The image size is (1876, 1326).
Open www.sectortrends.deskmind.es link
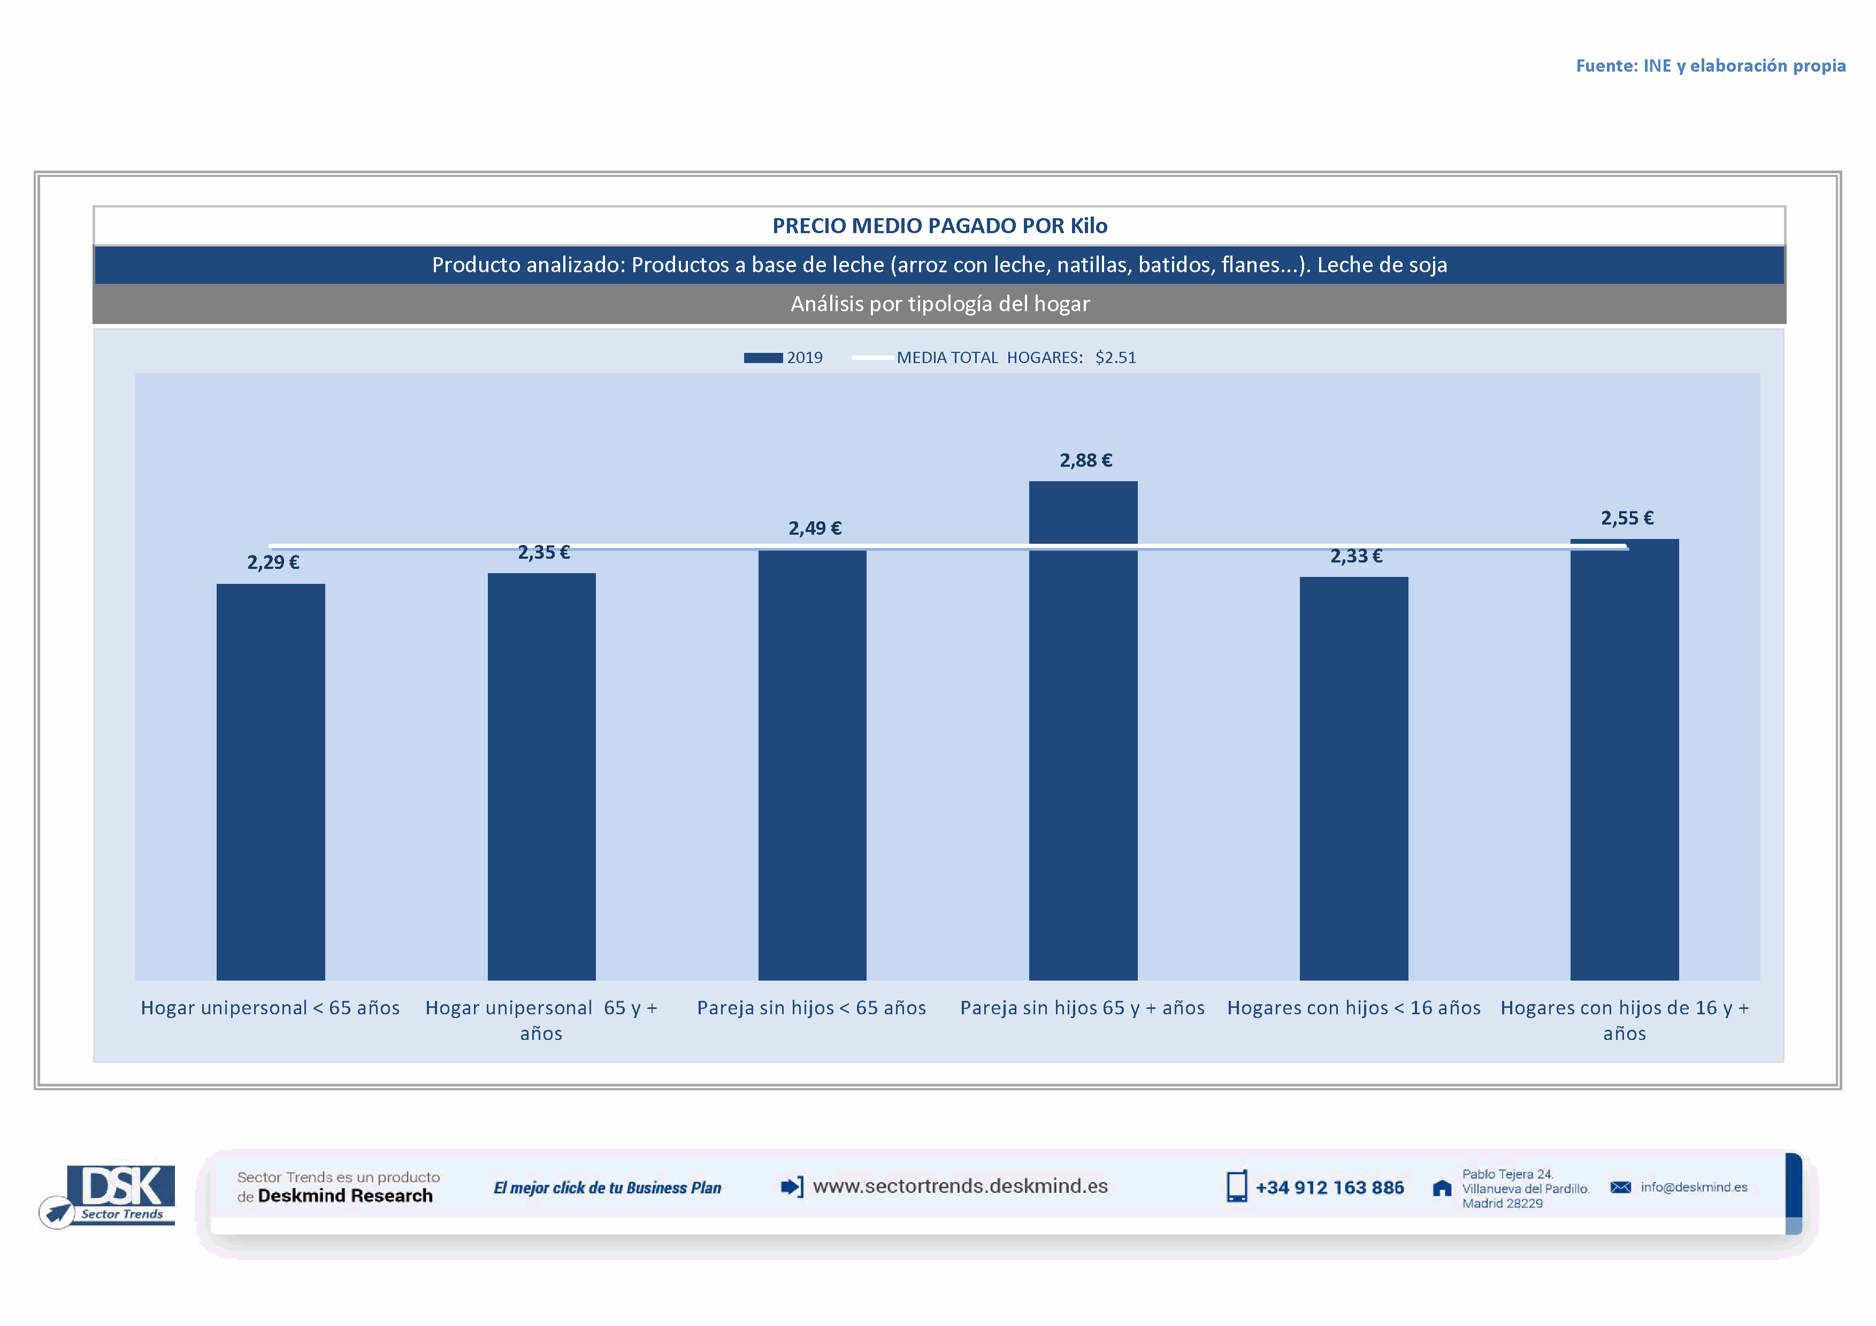click(x=960, y=1186)
